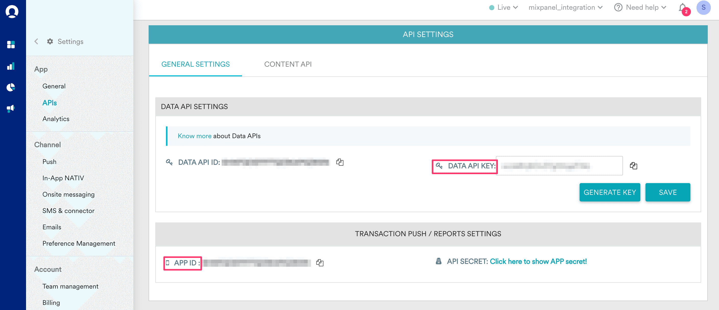
Task: Copy the Data API ID value
Action: coord(340,162)
